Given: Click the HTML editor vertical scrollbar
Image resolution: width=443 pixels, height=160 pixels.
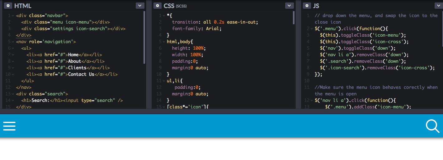Looking at the screenshot, I should (144, 37).
